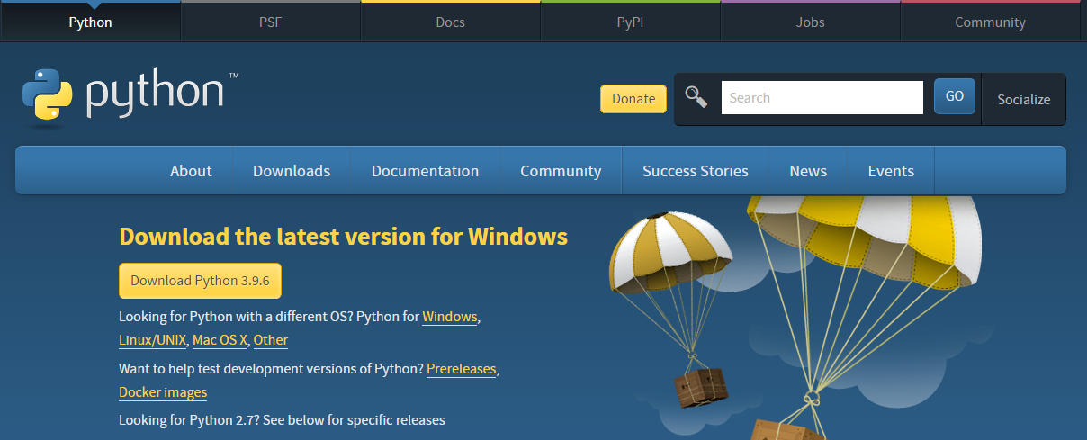This screenshot has height=440, width=1087.
Task: Open the Documentation navigation menu
Action: (425, 171)
